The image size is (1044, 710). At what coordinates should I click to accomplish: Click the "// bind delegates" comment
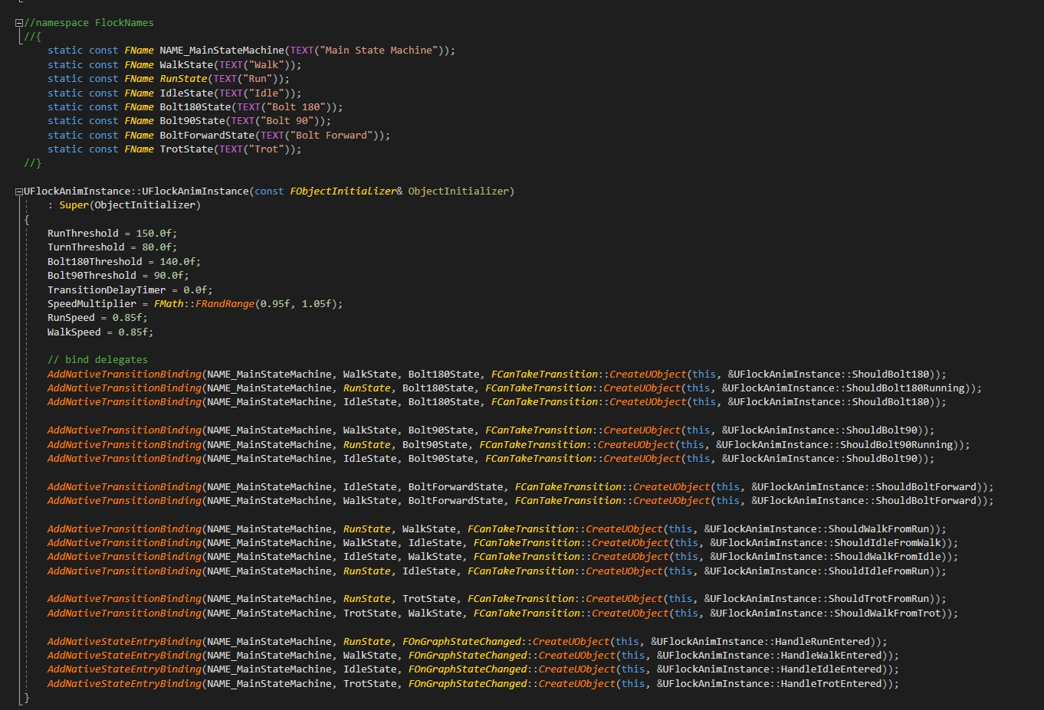97,360
